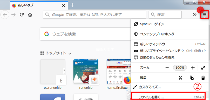Open カスタマイズ... menu entry
210x100 pixels.
(x=170, y=87)
